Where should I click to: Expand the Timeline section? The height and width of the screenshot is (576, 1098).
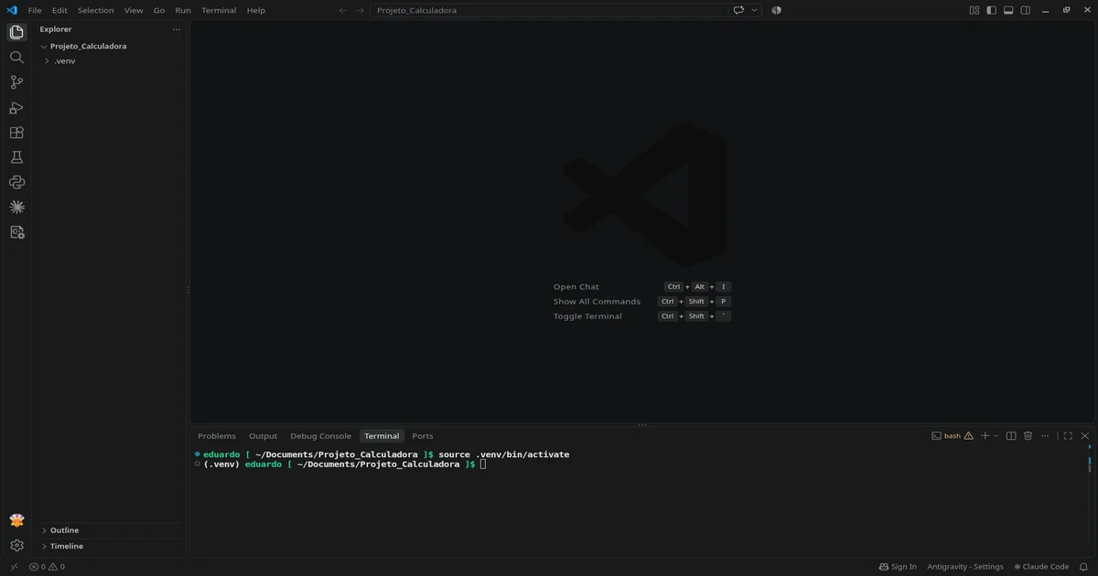point(110,546)
